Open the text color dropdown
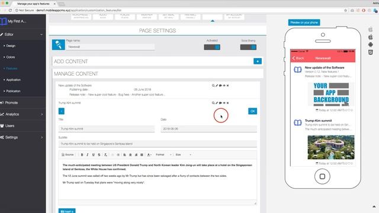This screenshot has width=379, height=213. (149, 154)
